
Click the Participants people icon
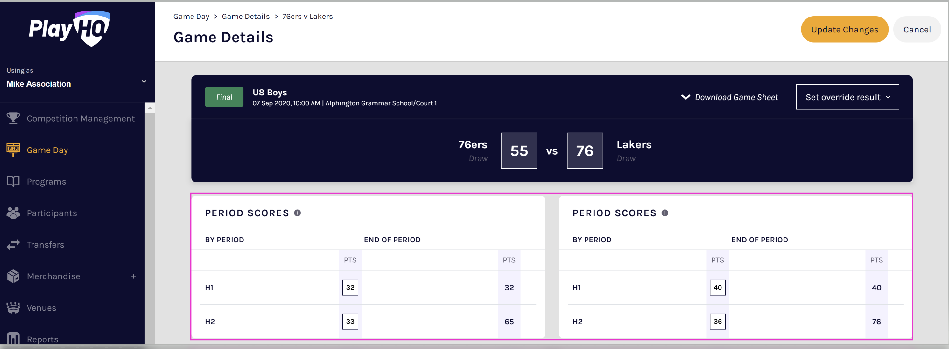click(x=13, y=213)
